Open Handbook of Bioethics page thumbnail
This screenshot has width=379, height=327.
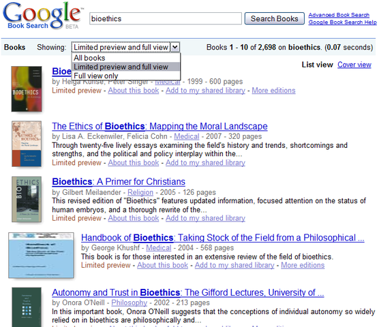(41, 255)
